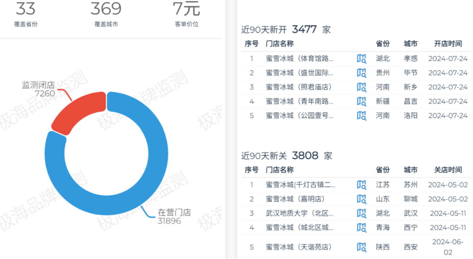Select the 在营门店 31896 chart label
Screen dimensions: 473x259
[x=174, y=216]
